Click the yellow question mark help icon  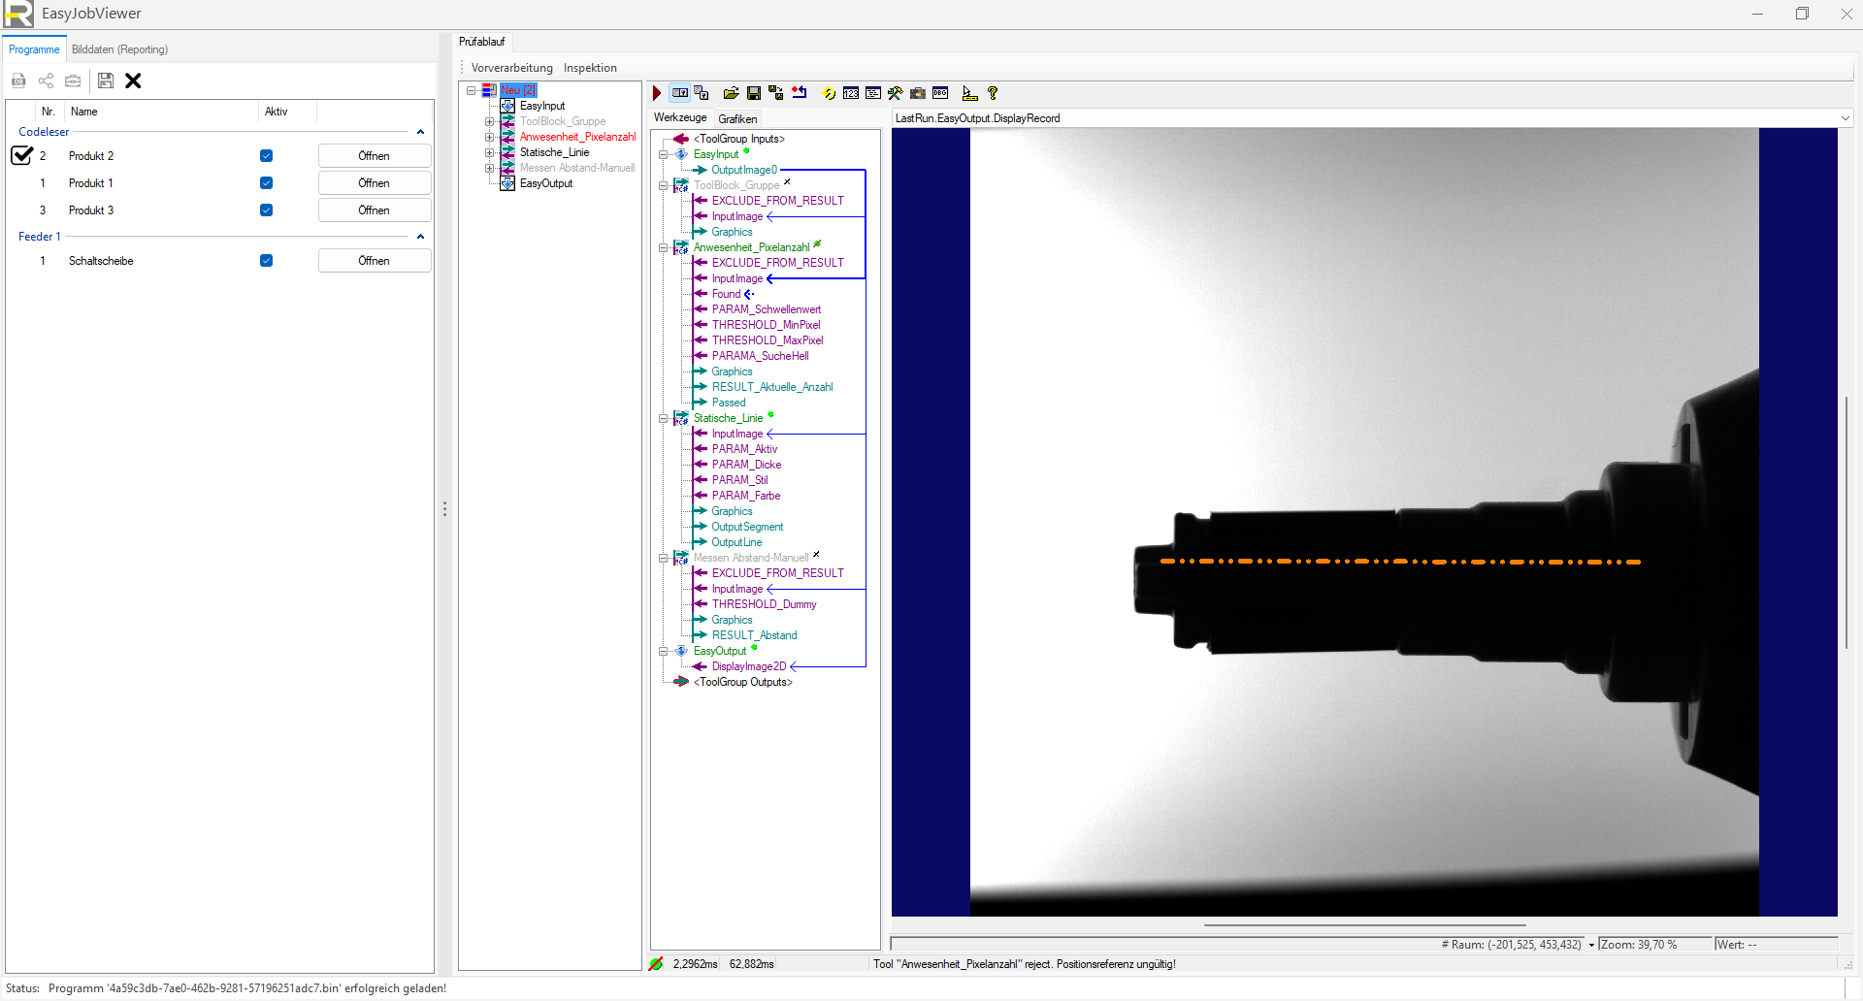(993, 93)
